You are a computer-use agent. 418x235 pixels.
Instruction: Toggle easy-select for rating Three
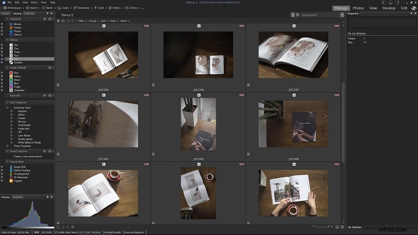click(x=2, y=52)
